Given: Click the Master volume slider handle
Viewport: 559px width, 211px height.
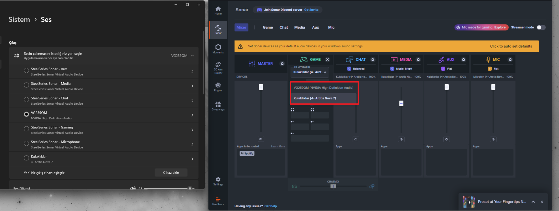Looking at the screenshot, I should click(261, 87).
